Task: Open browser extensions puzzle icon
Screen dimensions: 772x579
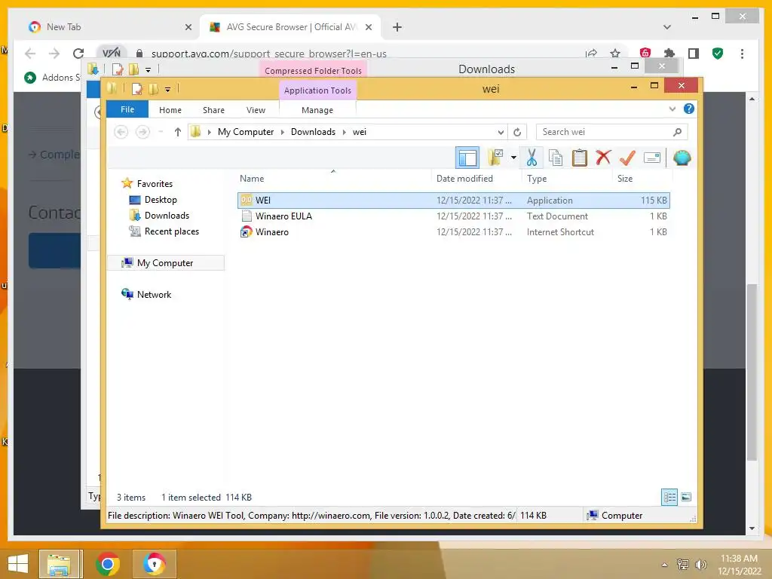Action: (x=669, y=54)
